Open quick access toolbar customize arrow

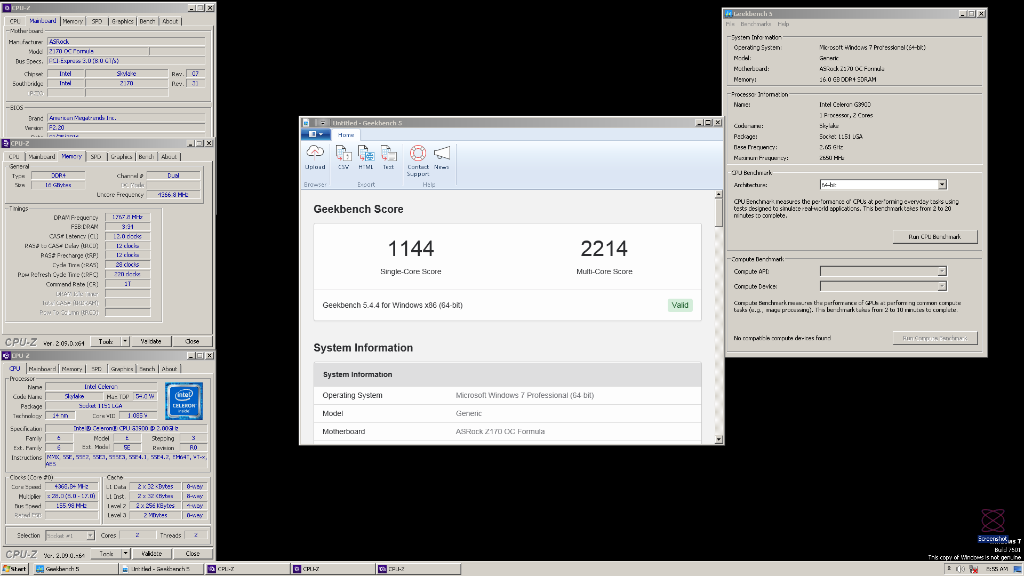coord(323,123)
